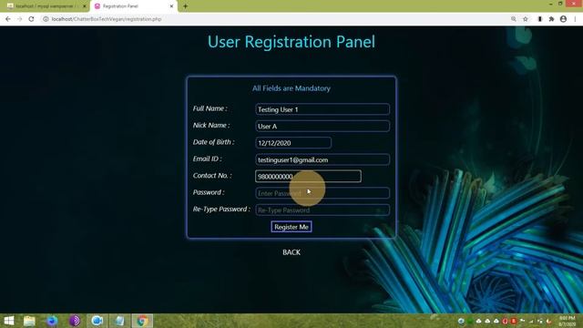Viewport: 583px width, 328px height.
Task: Focus the Re-Type Password field
Action: [322, 210]
